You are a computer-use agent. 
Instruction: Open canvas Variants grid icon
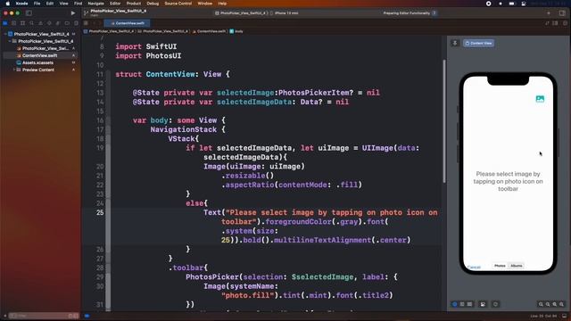click(x=470, y=304)
